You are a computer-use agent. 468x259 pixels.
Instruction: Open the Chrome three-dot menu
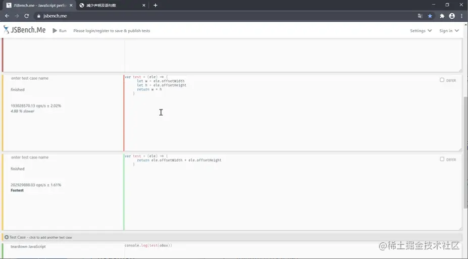[461, 16]
